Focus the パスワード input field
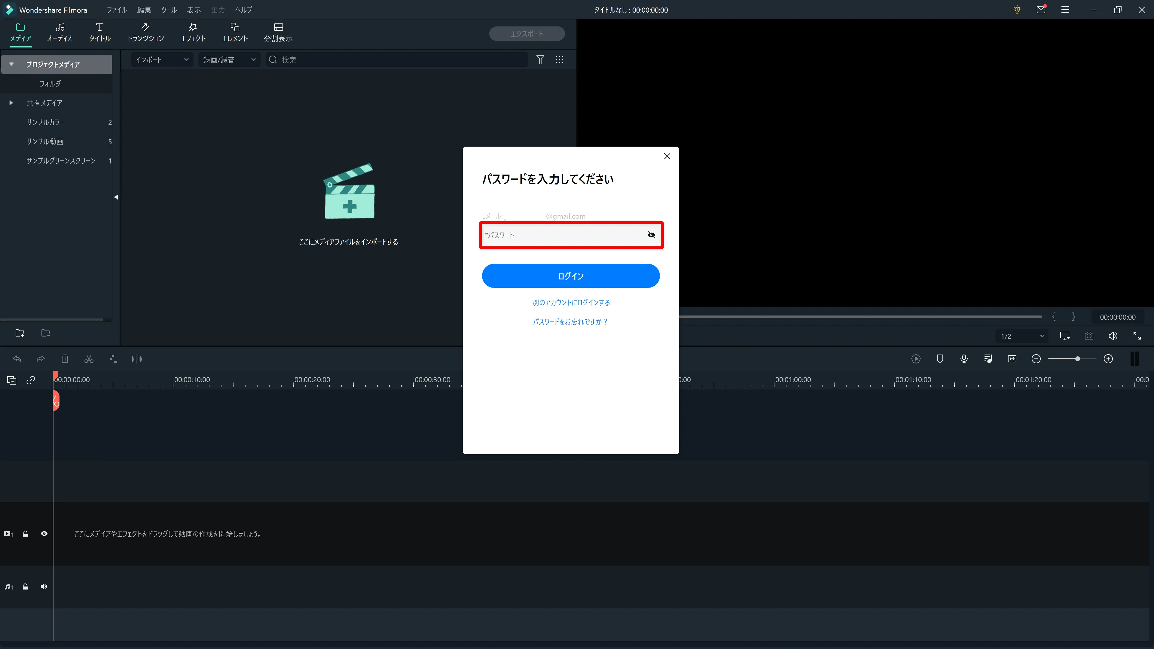 (x=571, y=235)
